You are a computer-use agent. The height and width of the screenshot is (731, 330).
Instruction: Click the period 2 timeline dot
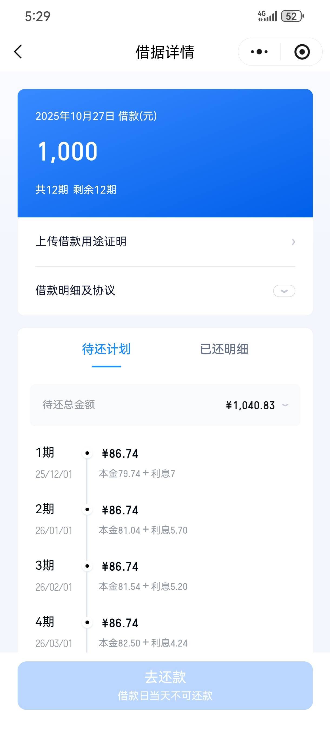pos(87,510)
